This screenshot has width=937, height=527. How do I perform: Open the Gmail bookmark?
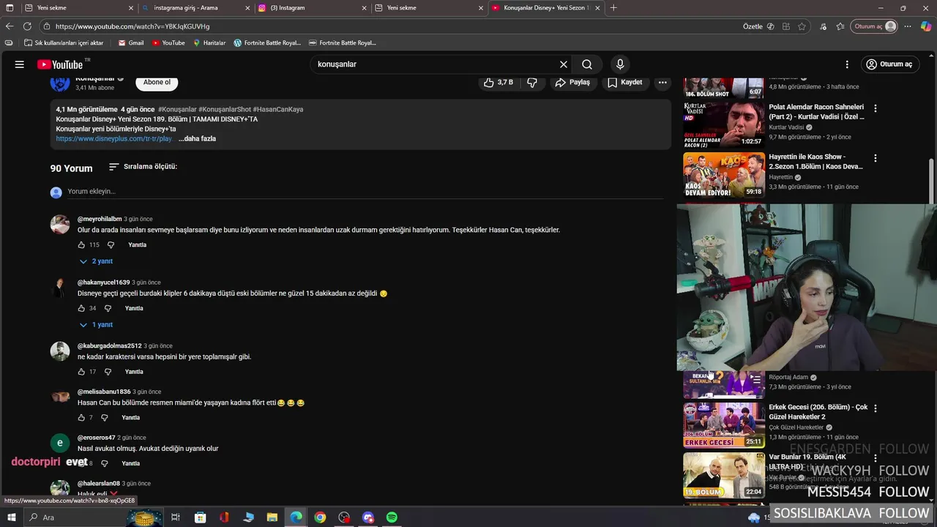point(131,43)
